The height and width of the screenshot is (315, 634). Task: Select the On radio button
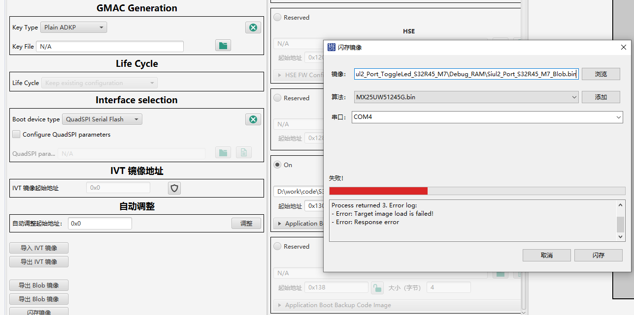[x=277, y=165]
